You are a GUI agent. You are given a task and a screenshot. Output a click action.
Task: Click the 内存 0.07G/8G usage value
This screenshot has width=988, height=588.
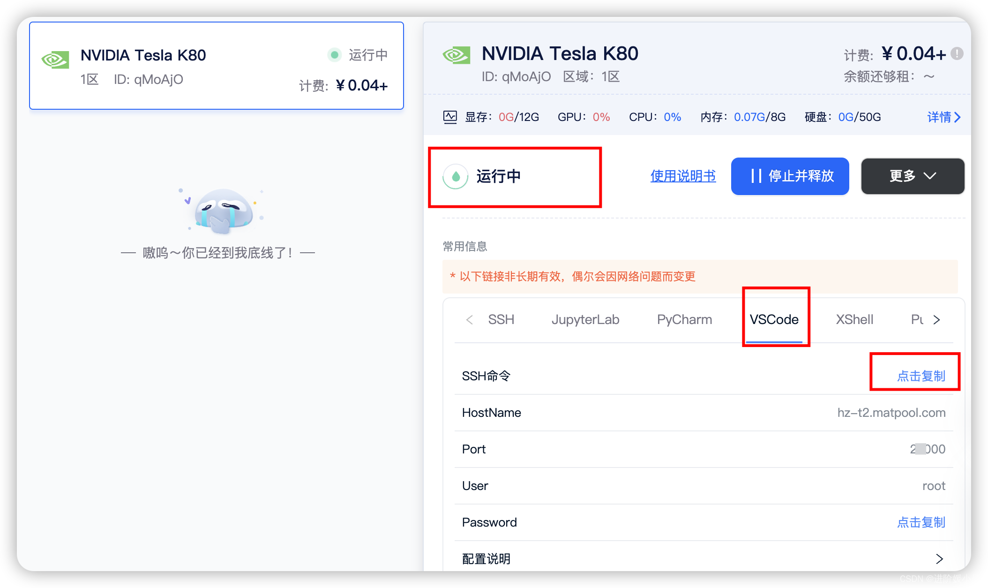pyautogui.click(x=759, y=117)
